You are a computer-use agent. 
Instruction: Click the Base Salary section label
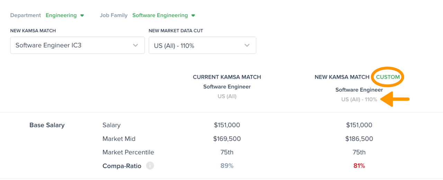point(47,125)
